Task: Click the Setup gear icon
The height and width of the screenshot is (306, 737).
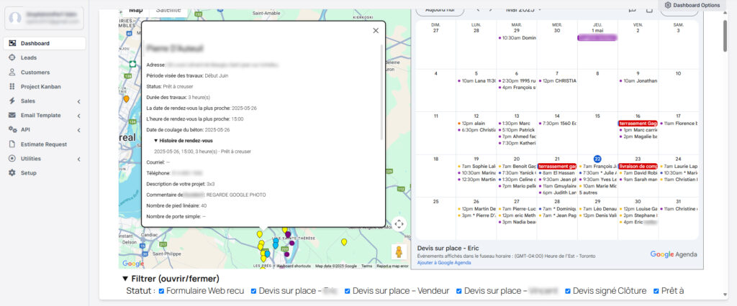Action: click(12, 172)
